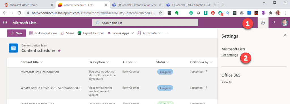Click September 17 in Microsoft Lists Introduction row
The image size is (290, 104).
199,72
